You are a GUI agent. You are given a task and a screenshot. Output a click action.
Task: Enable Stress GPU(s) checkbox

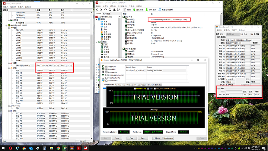click(x=106, y=81)
